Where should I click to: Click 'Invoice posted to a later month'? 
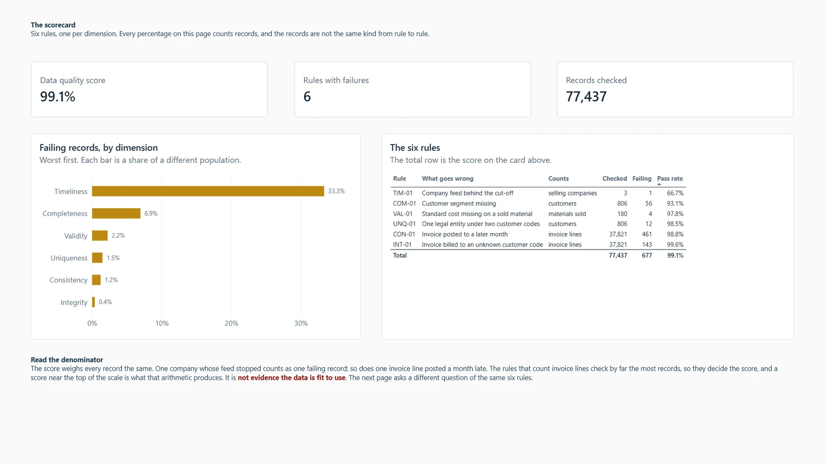click(465, 235)
